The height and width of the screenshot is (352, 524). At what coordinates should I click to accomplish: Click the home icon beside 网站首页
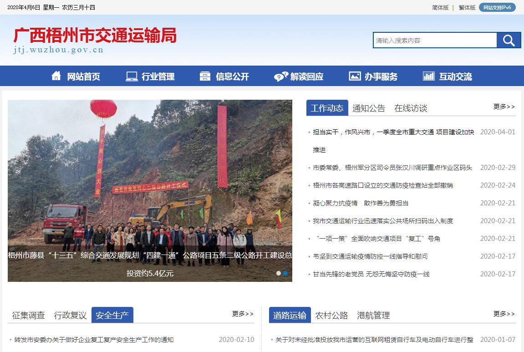pos(56,76)
